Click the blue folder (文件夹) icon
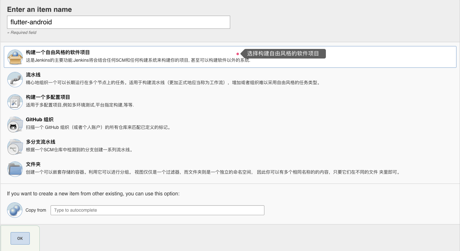The width and height of the screenshot is (460, 251). [15, 169]
